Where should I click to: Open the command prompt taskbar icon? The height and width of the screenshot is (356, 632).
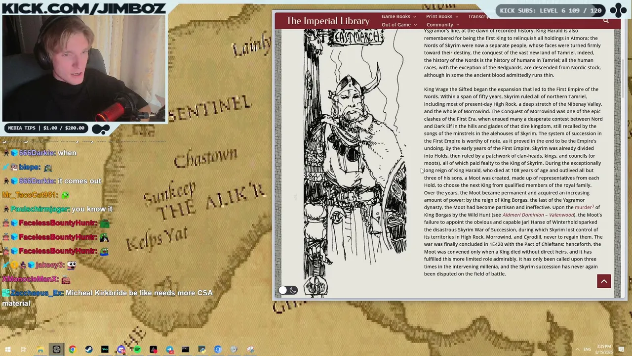(x=185, y=350)
